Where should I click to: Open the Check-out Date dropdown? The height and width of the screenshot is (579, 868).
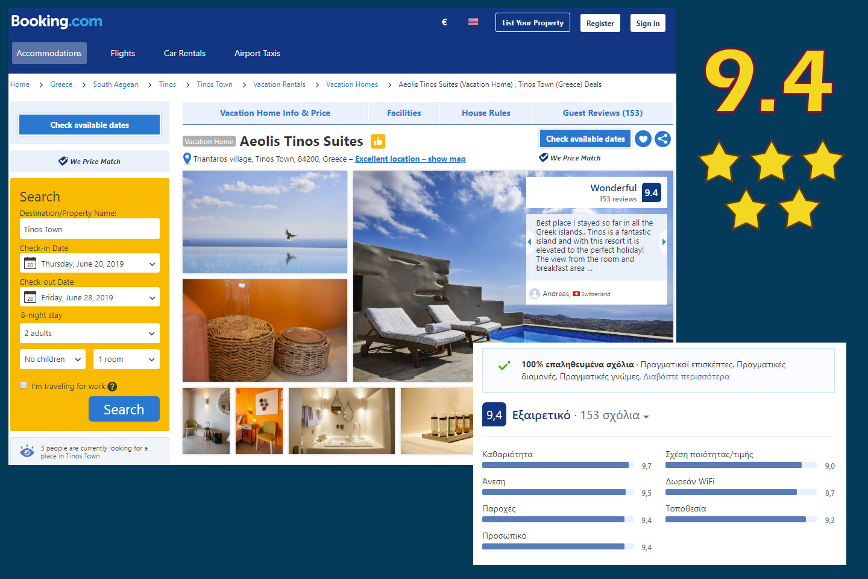coord(90,297)
